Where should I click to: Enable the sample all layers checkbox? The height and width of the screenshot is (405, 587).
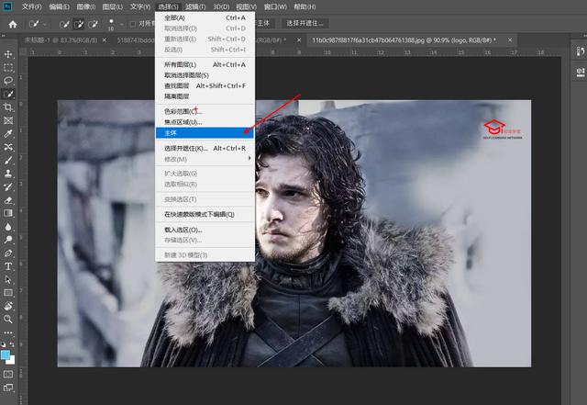tap(132, 24)
